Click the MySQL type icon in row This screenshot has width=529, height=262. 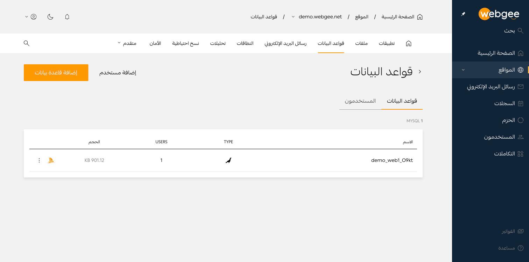click(228, 160)
